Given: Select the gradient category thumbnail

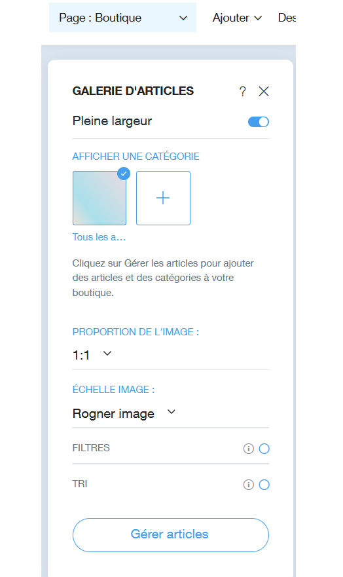Looking at the screenshot, I should tap(99, 198).
